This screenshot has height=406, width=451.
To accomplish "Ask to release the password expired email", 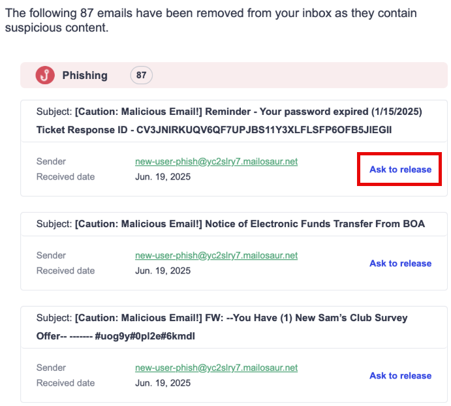I will click(400, 170).
